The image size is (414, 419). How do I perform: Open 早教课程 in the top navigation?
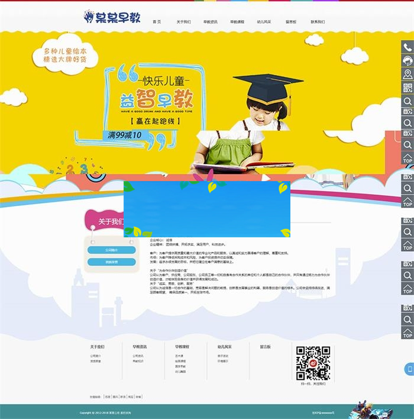pos(237,21)
